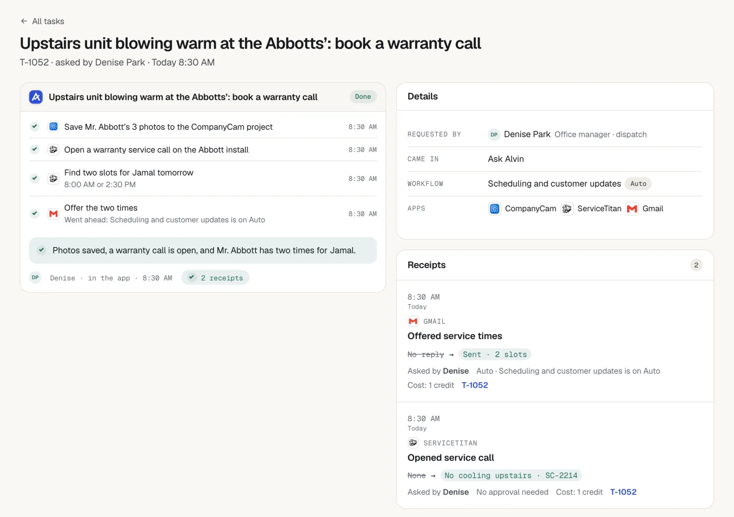Select the Save Mr. Abbott's 3 photos step text
This screenshot has height=517, width=734.
coord(168,127)
